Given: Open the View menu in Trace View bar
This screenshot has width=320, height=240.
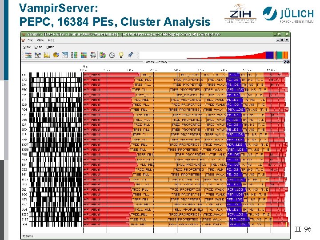Looking at the screenshot, I should point(27,47).
